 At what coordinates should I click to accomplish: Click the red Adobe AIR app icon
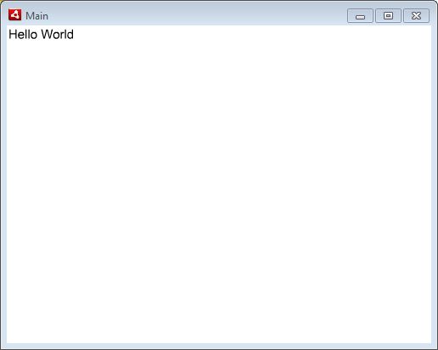(x=14, y=15)
